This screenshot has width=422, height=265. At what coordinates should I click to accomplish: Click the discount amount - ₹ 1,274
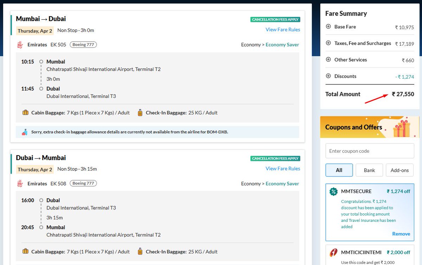tap(404, 77)
